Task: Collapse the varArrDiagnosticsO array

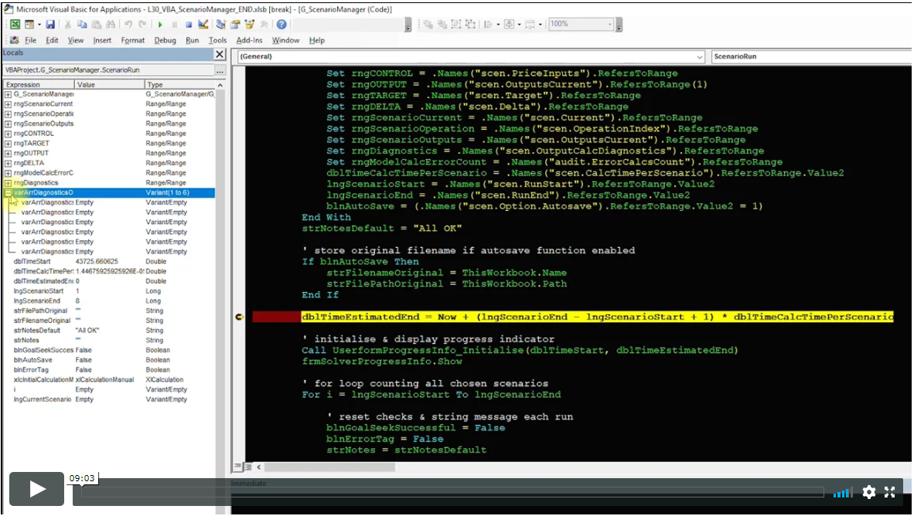Action: tap(9, 192)
